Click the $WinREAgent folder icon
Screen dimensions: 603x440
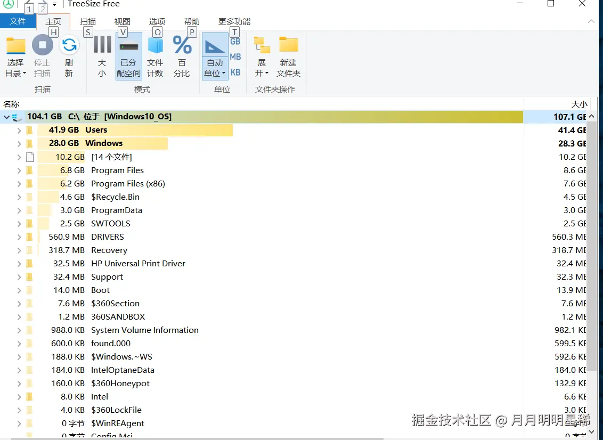(30, 423)
